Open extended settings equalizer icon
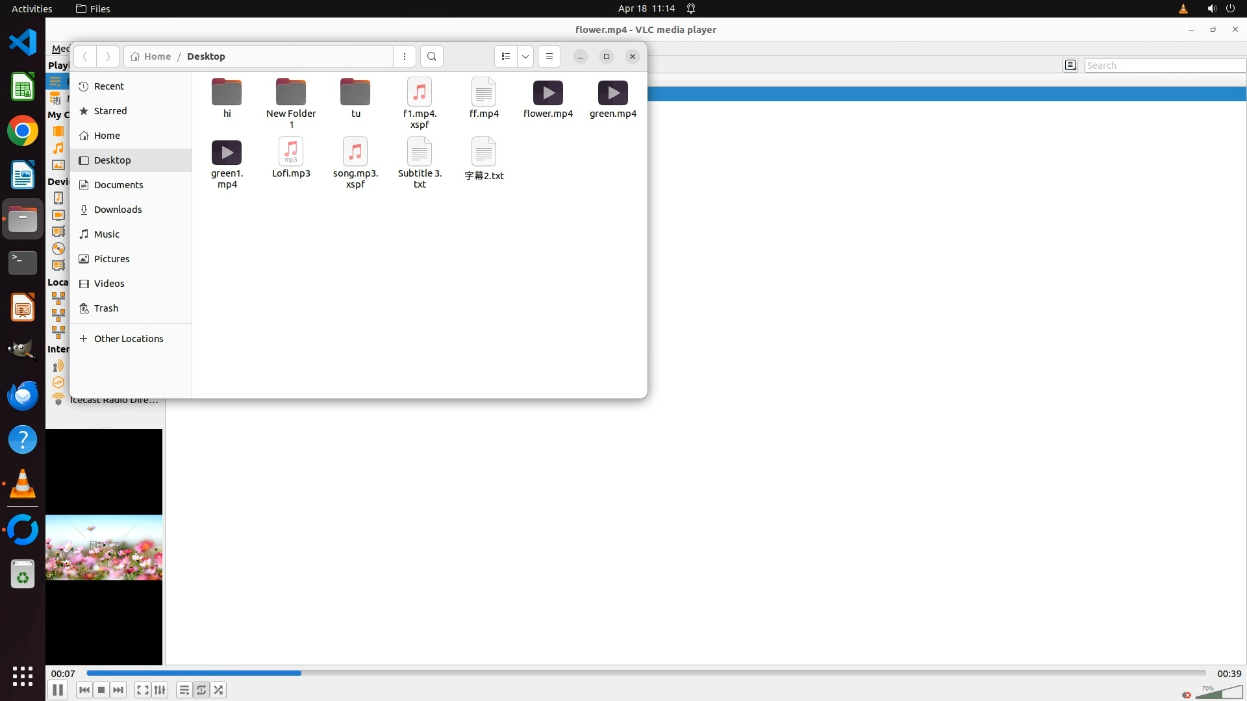 (160, 690)
